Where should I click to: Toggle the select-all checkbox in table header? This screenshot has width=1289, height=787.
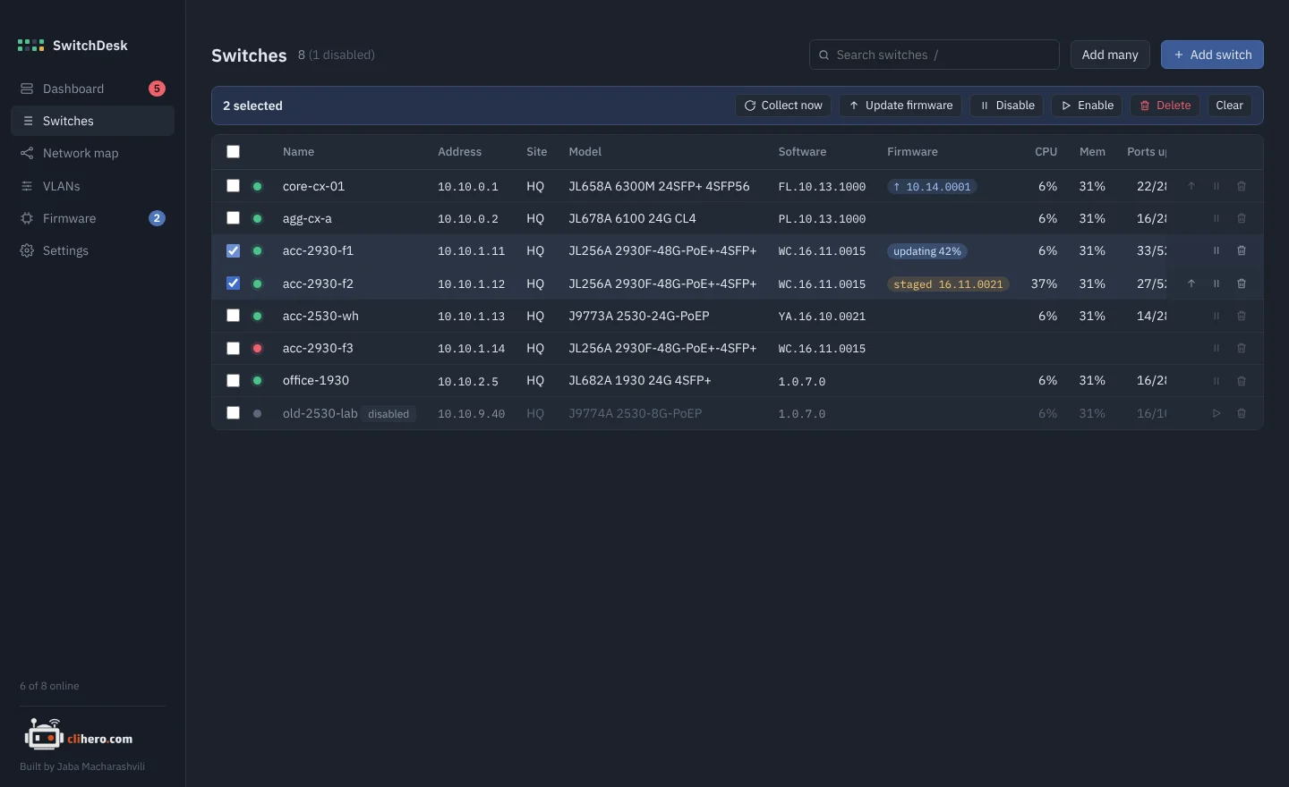[x=234, y=152]
